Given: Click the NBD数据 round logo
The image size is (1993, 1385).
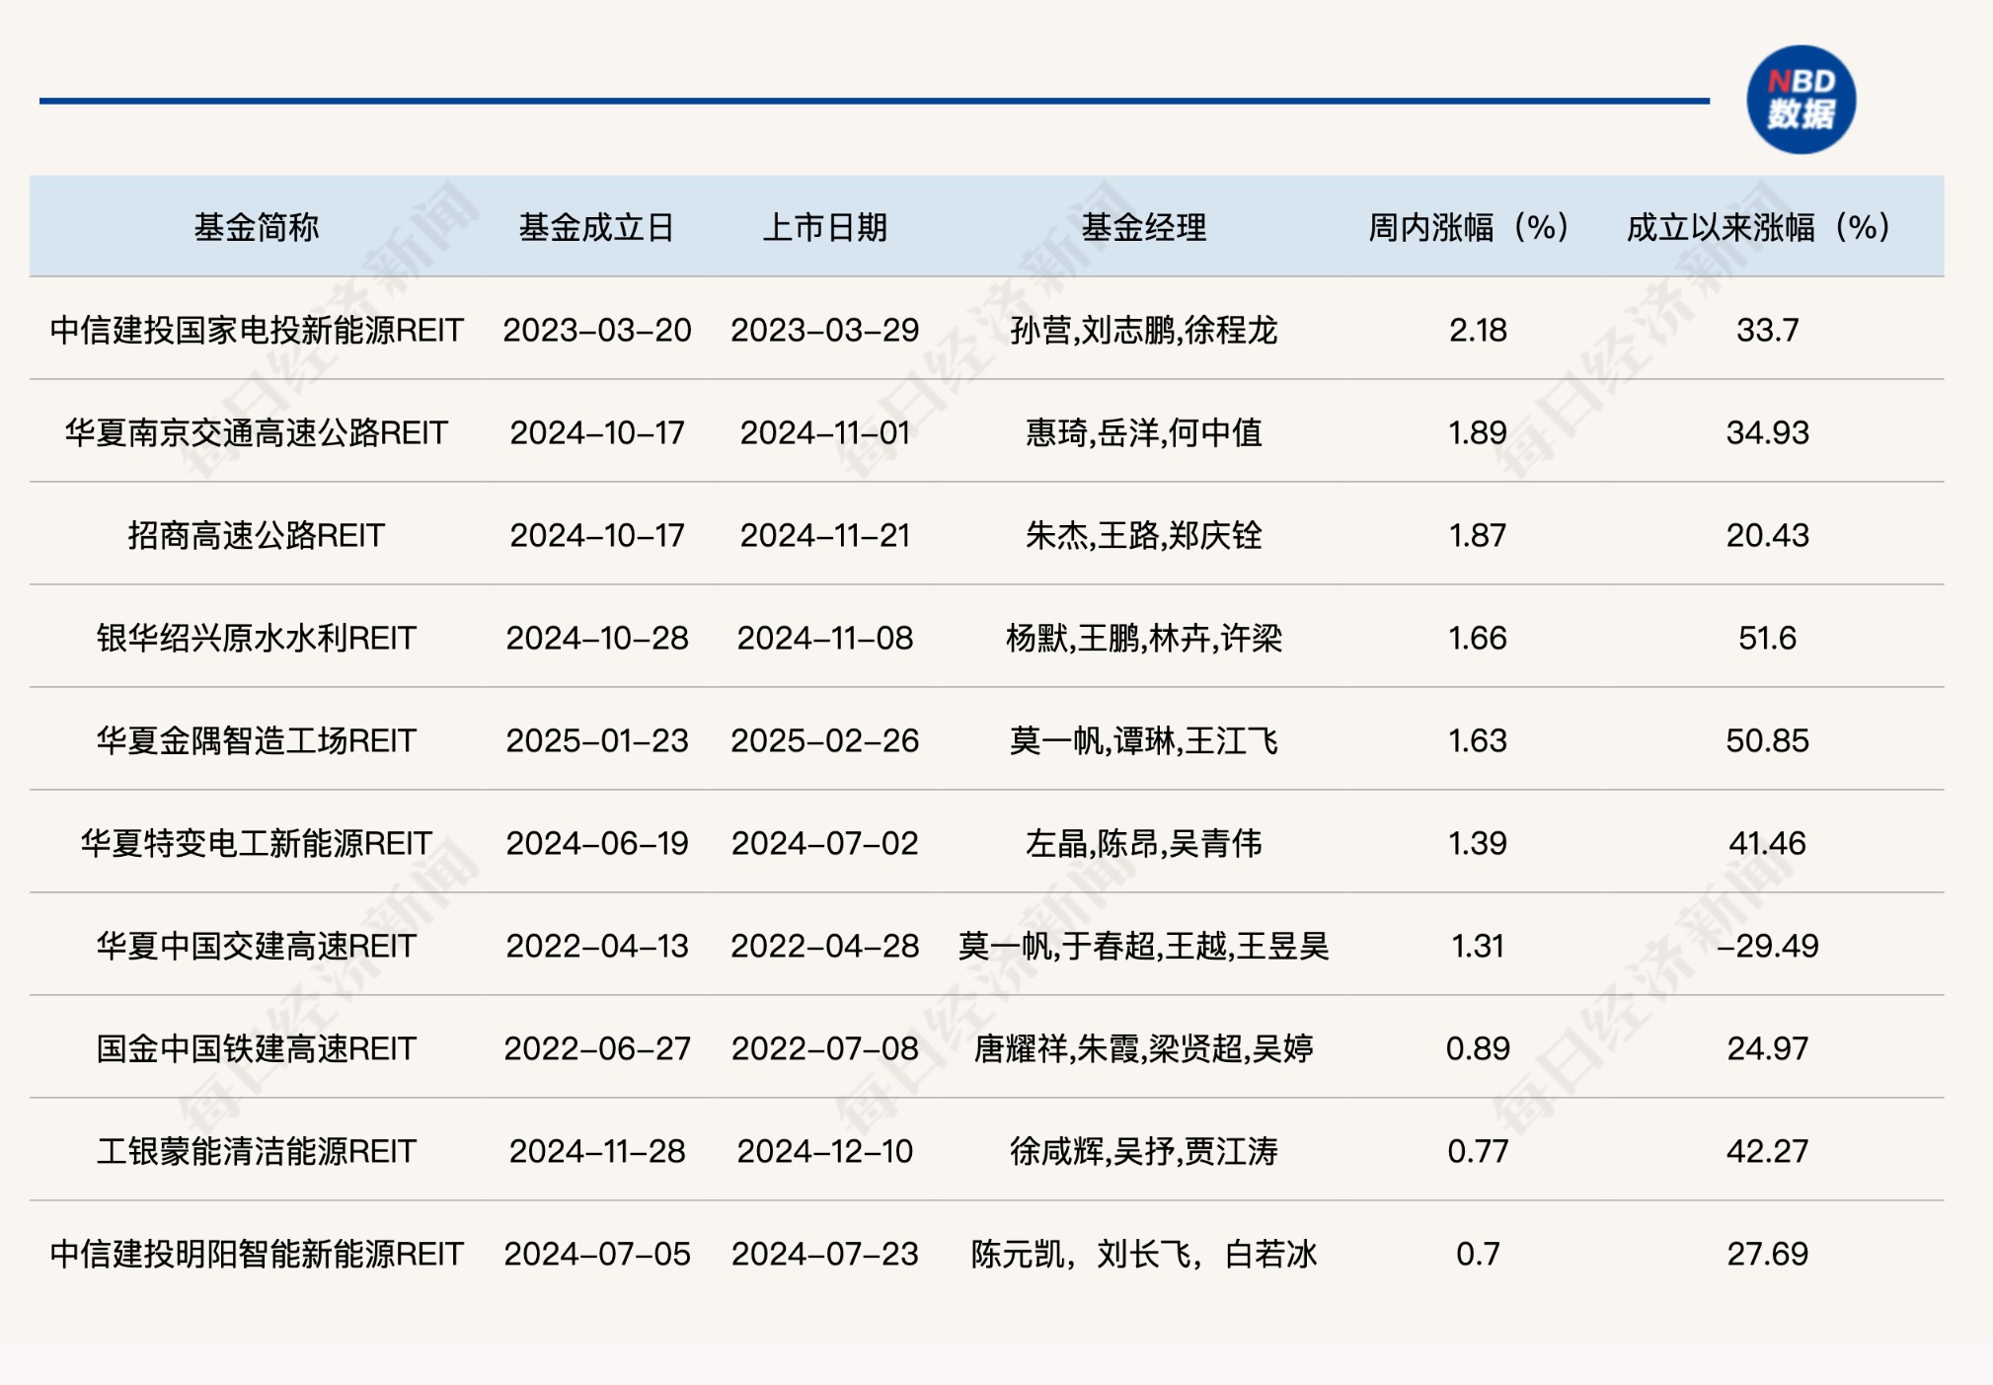Looking at the screenshot, I should pyautogui.click(x=1801, y=100).
